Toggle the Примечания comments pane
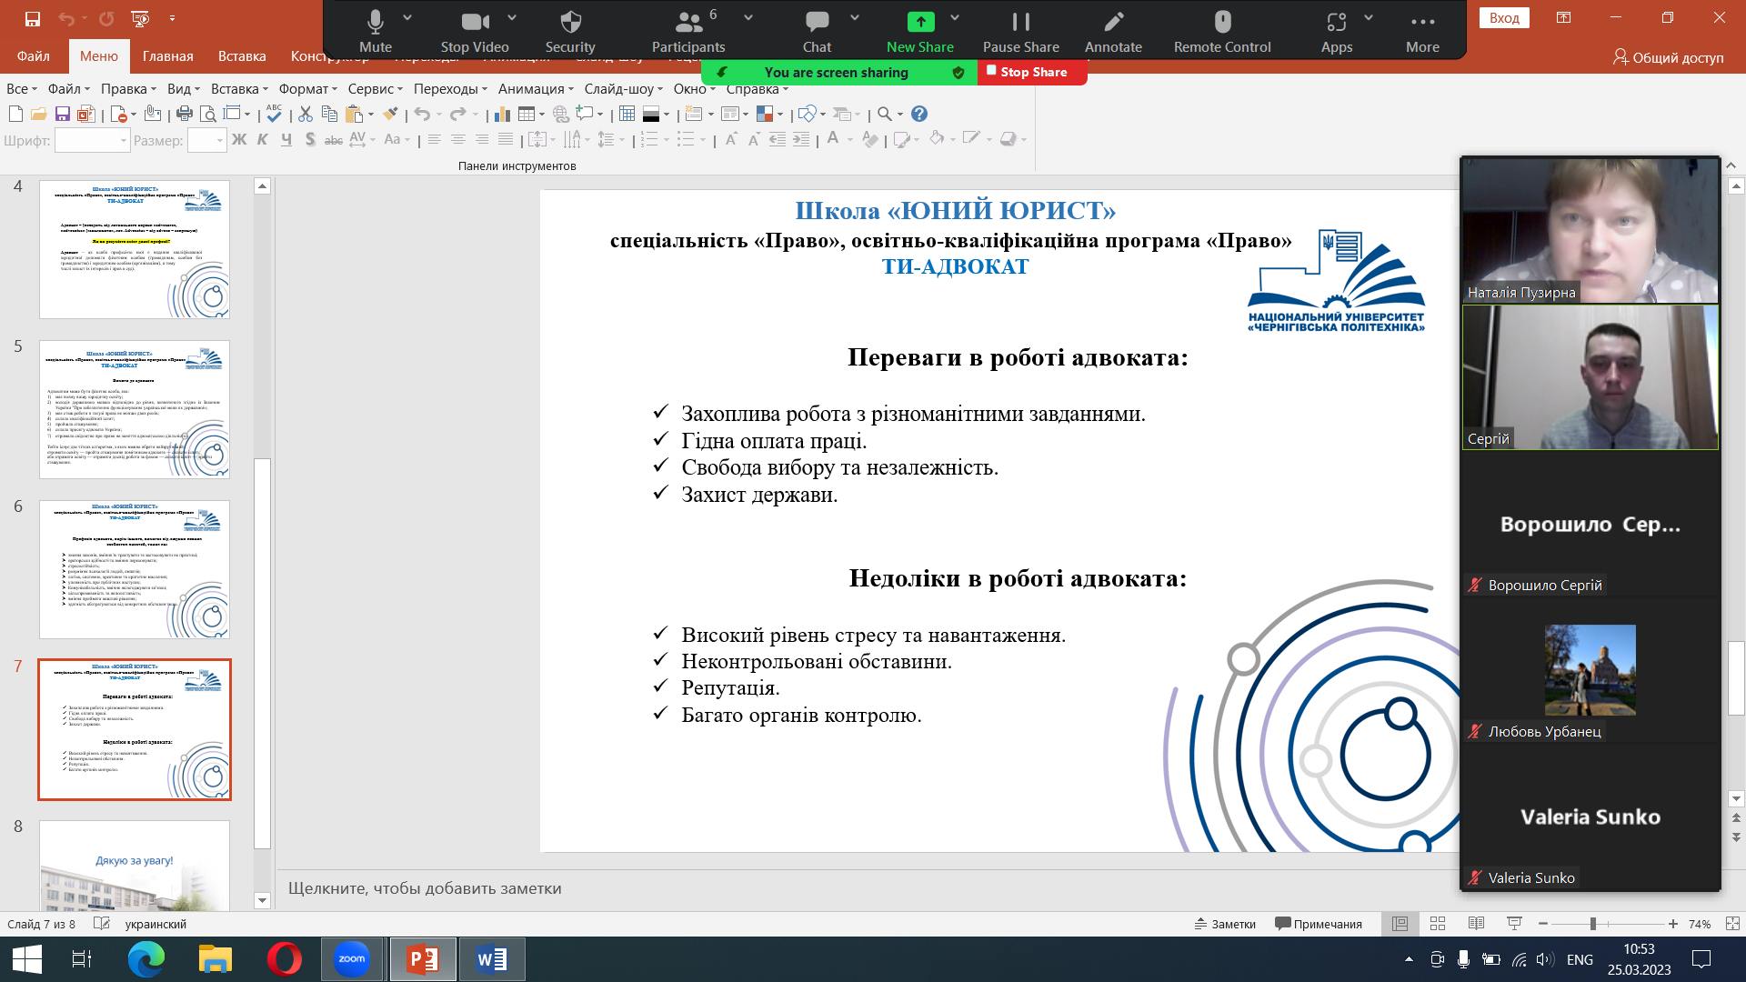This screenshot has height=982, width=1746. point(1319,924)
